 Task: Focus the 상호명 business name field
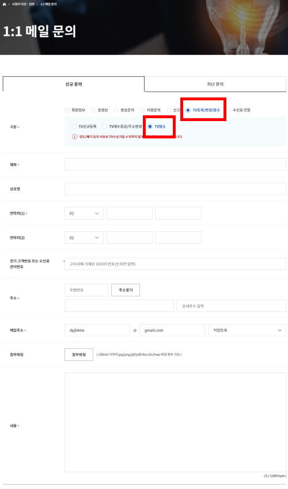click(175, 189)
